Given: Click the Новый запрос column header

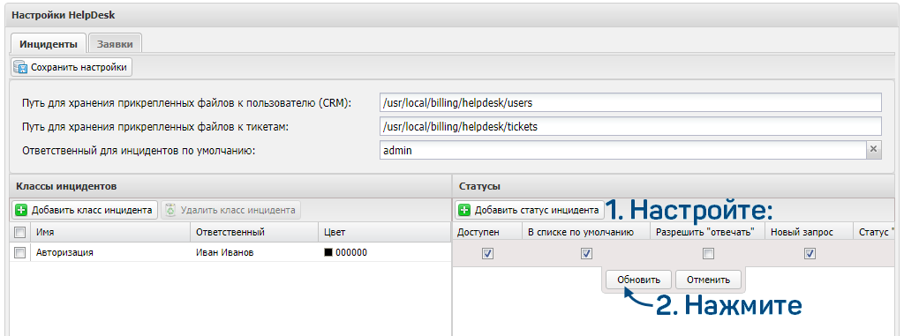Looking at the screenshot, I should coord(809,232).
